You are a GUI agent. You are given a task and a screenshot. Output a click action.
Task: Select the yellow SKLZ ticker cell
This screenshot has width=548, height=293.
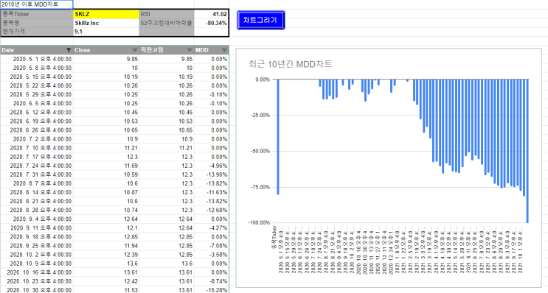(x=106, y=14)
